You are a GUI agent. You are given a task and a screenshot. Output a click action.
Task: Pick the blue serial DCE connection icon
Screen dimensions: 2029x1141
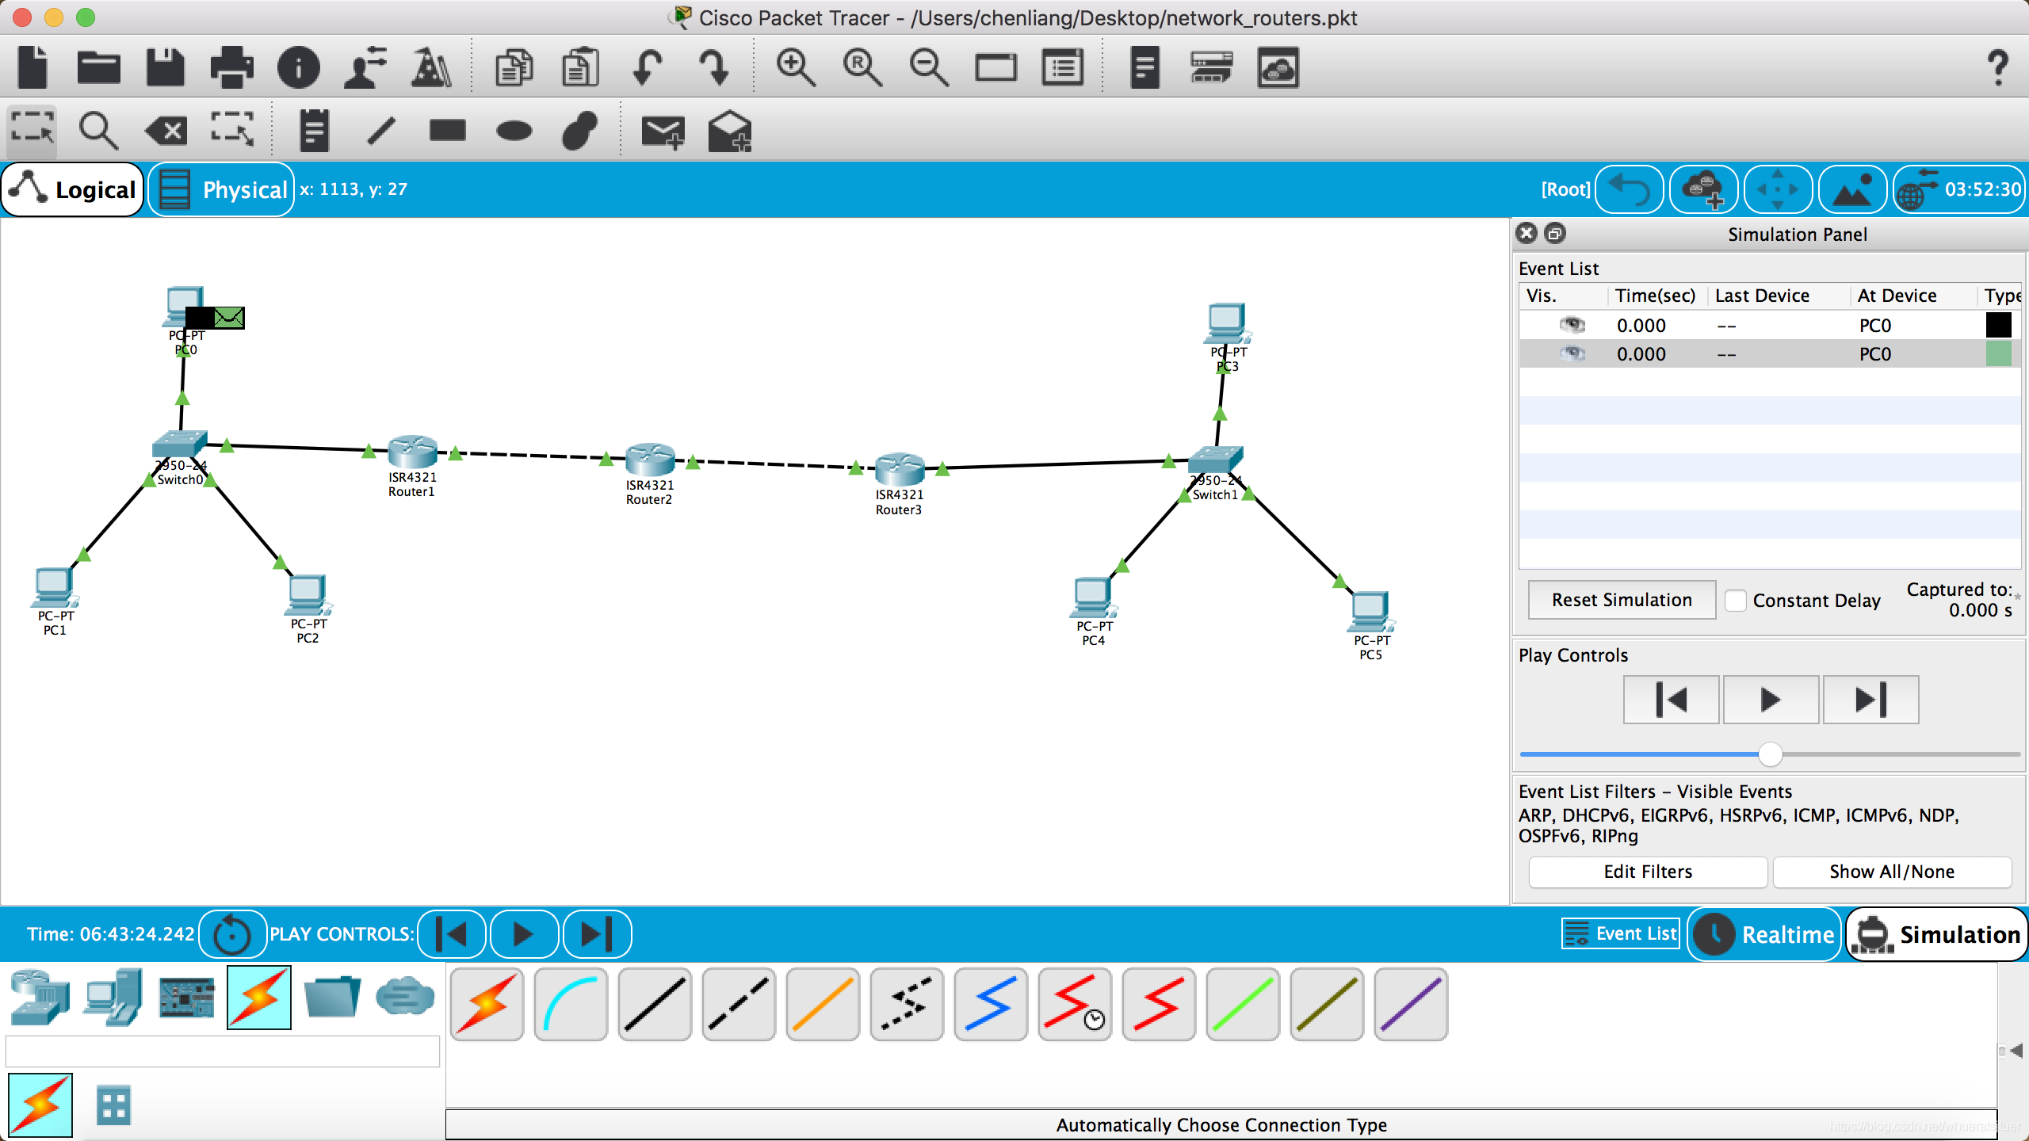pyautogui.click(x=991, y=1005)
